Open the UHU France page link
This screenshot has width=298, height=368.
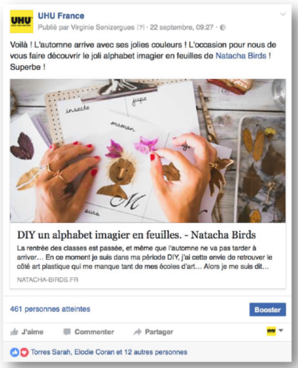pos(61,16)
